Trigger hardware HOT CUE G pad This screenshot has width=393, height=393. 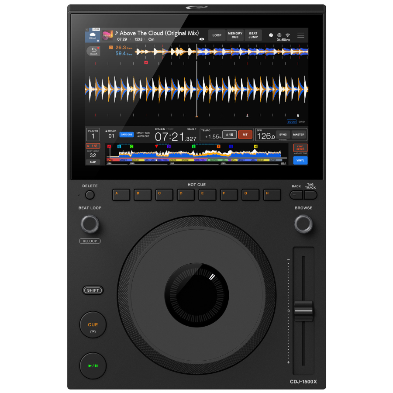click(x=250, y=195)
